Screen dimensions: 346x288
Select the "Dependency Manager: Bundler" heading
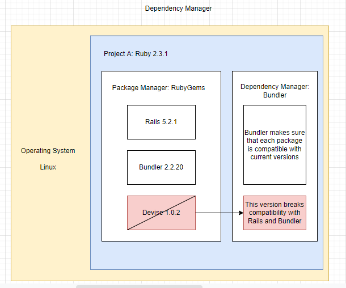pos(275,91)
